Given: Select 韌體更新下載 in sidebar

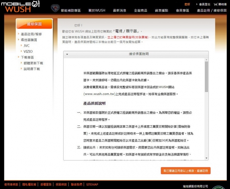Looking at the screenshot, I should coord(33,63).
